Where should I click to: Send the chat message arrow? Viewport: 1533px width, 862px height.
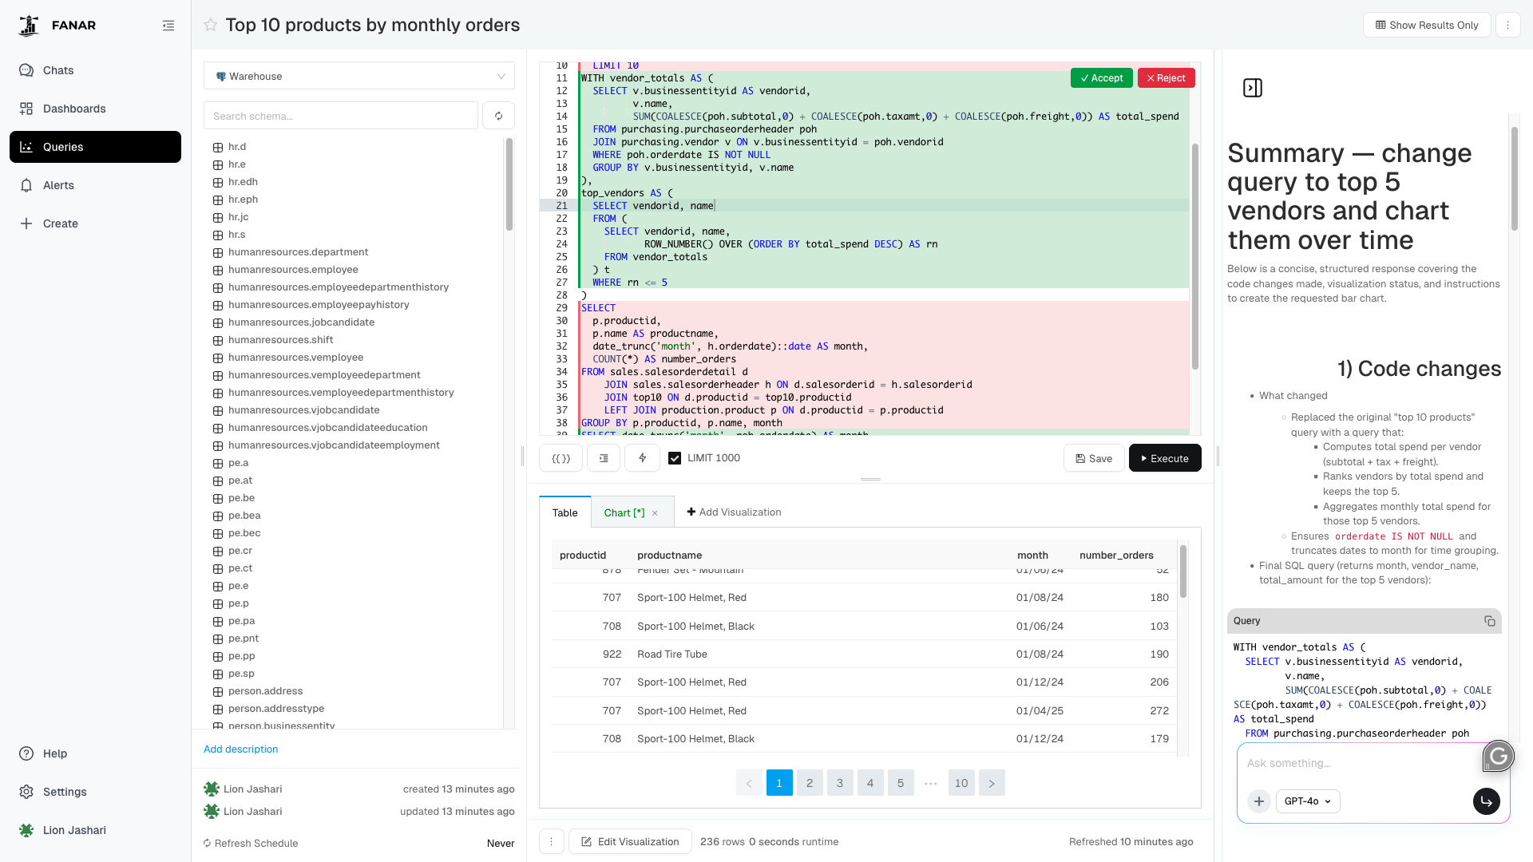(1486, 801)
